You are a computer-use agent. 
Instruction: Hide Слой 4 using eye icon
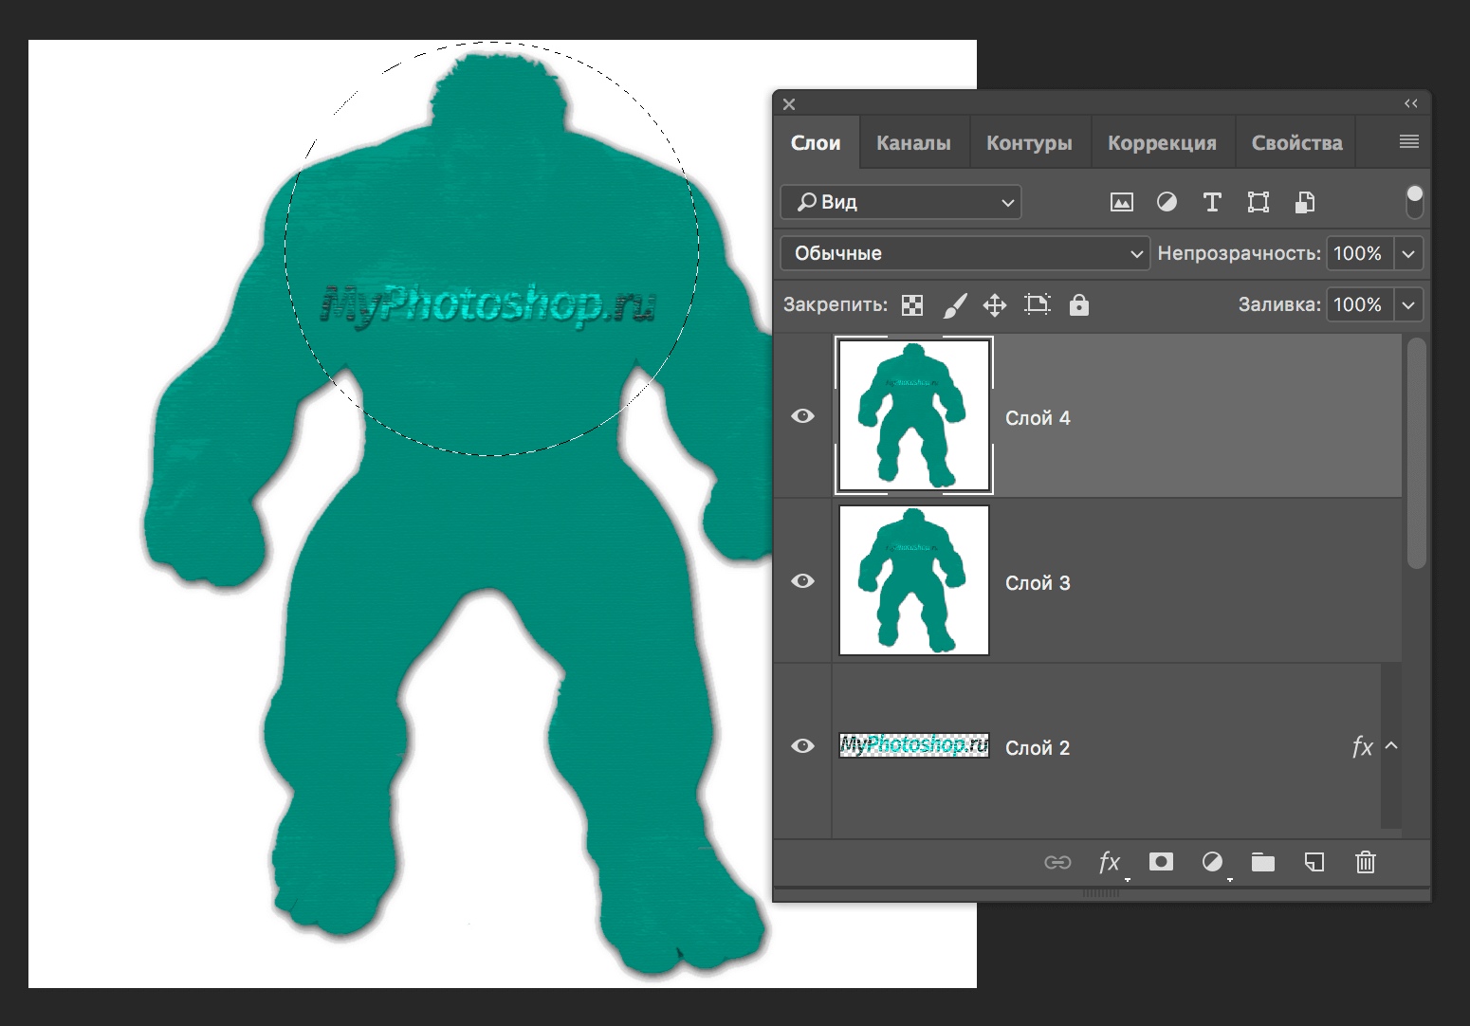[x=802, y=416]
